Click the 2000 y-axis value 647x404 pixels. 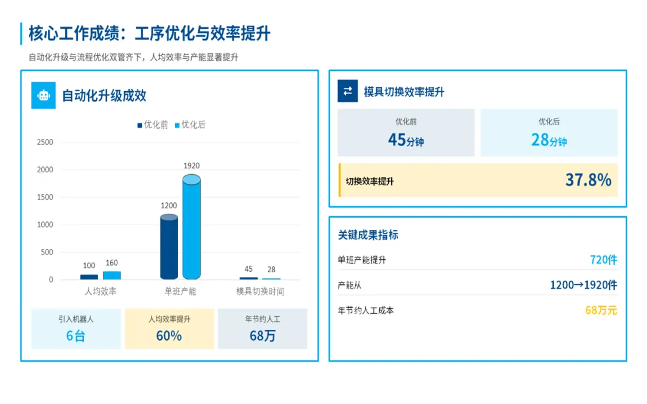[45, 169]
